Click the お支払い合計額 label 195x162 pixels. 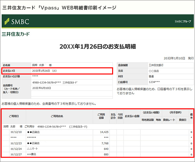tap(11, 76)
